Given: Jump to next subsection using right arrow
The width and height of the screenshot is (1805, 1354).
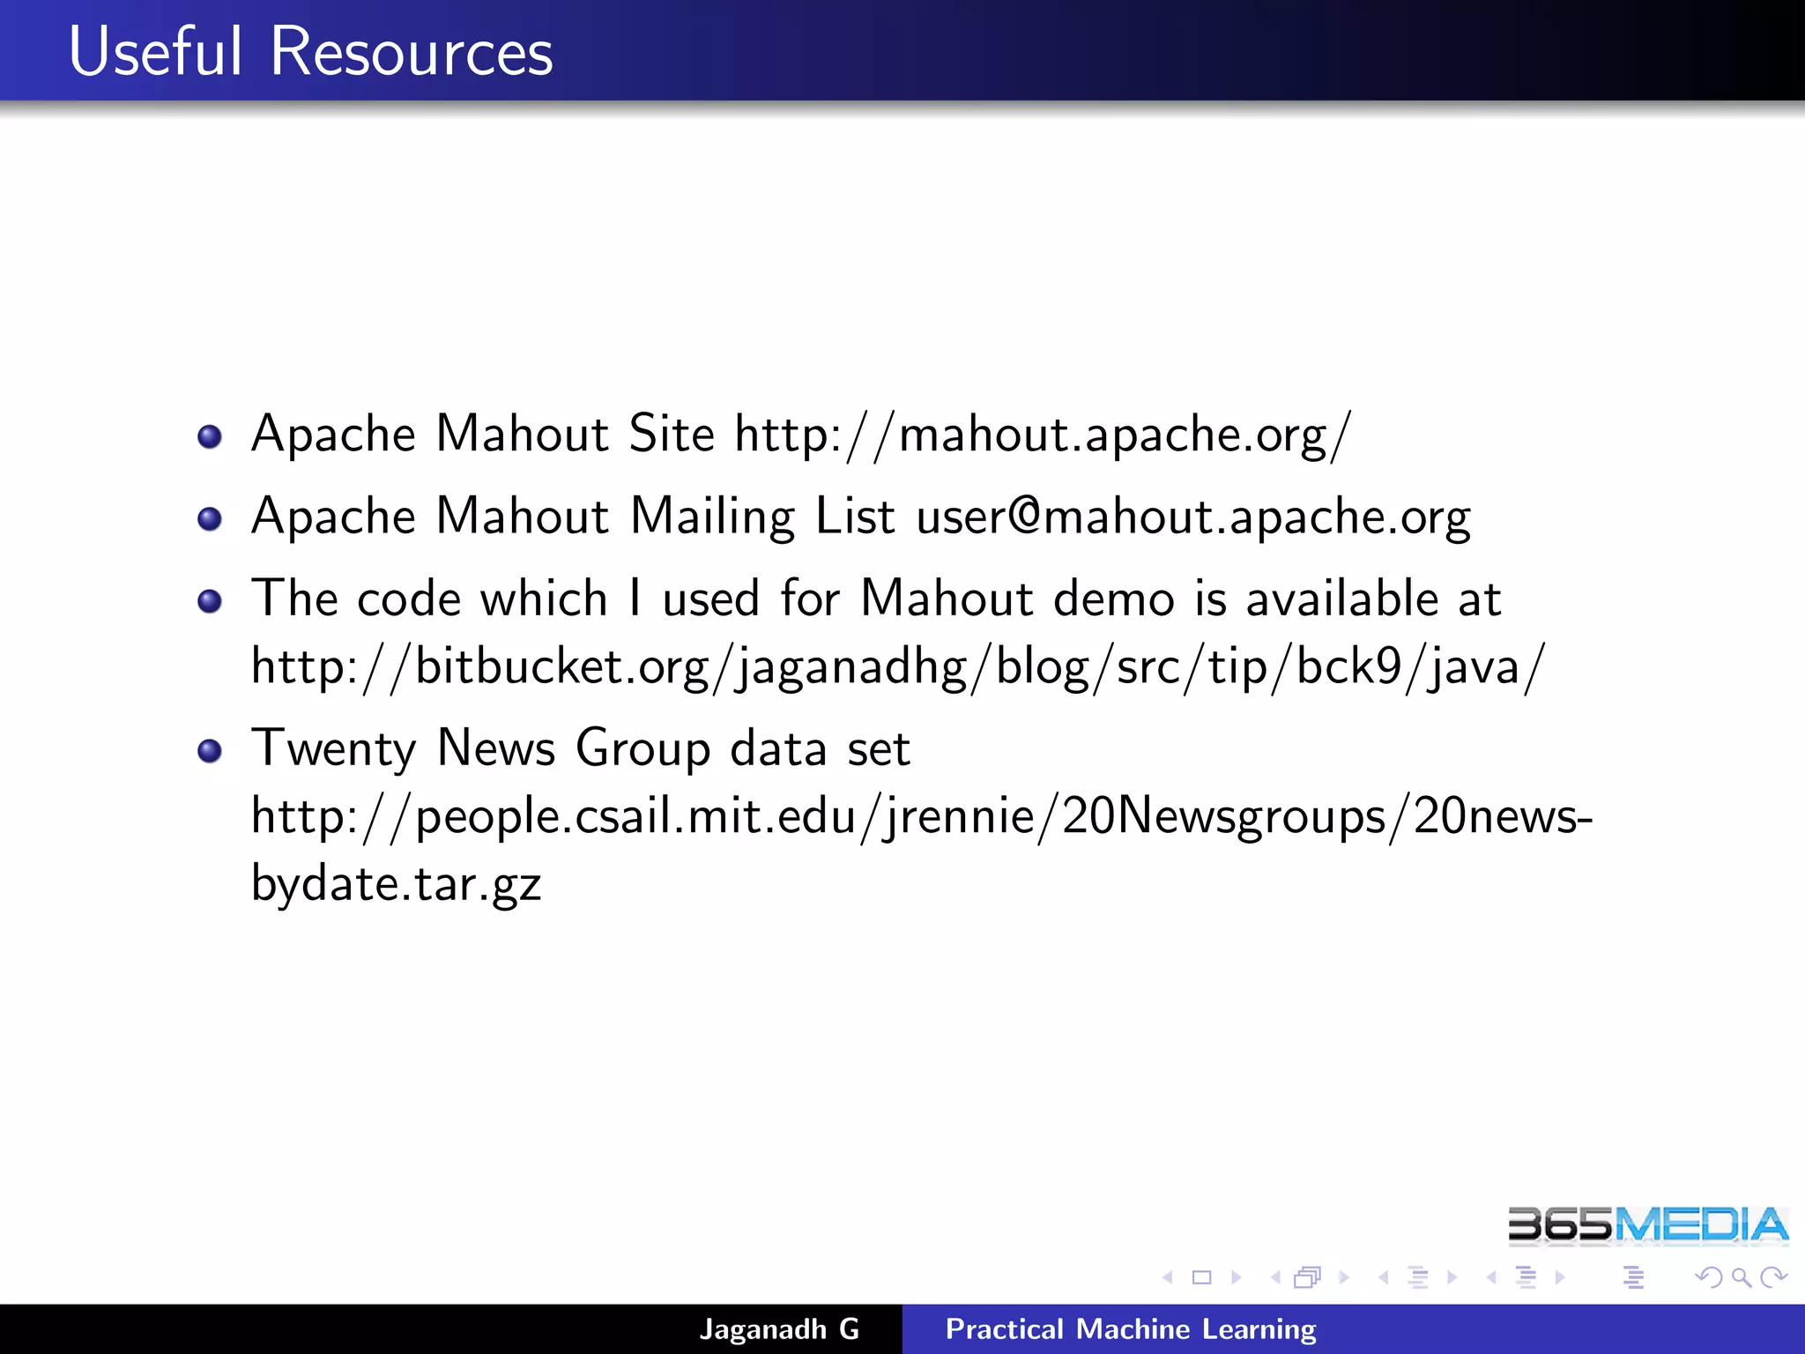Looking at the screenshot, I should click(1452, 1277).
